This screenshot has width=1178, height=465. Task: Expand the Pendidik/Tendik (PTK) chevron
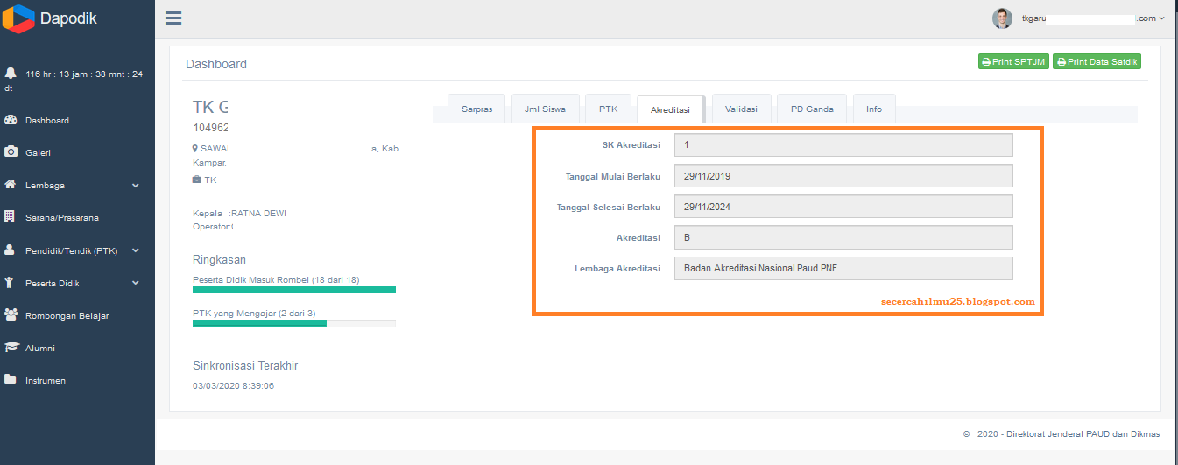pyautogui.click(x=136, y=250)
